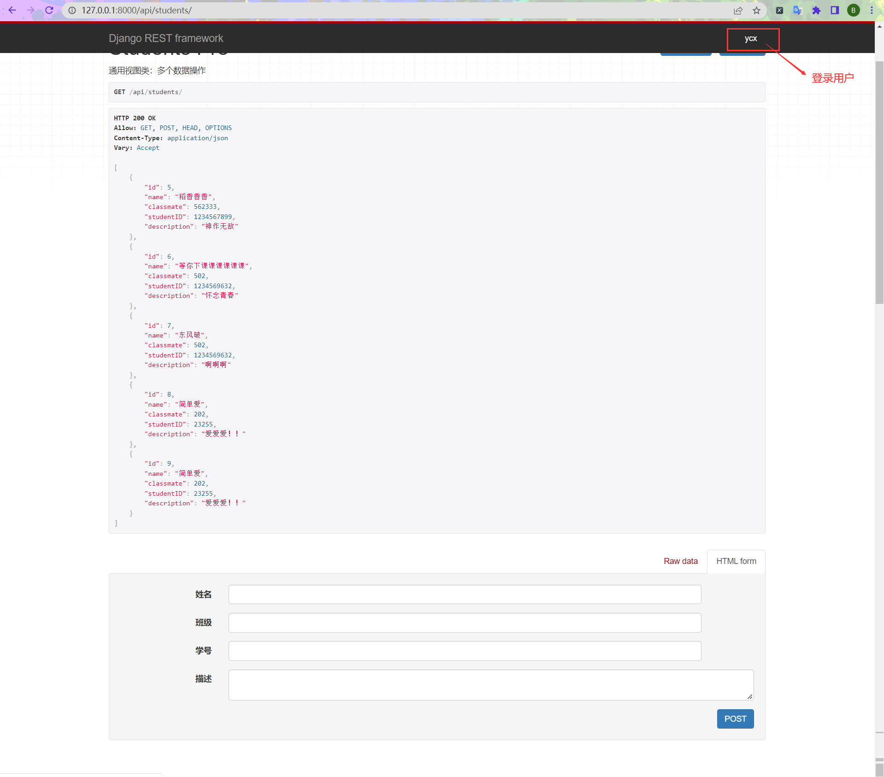Click the 学号 input field
This screenshot has height=777, width=884.
click(465, 651)
